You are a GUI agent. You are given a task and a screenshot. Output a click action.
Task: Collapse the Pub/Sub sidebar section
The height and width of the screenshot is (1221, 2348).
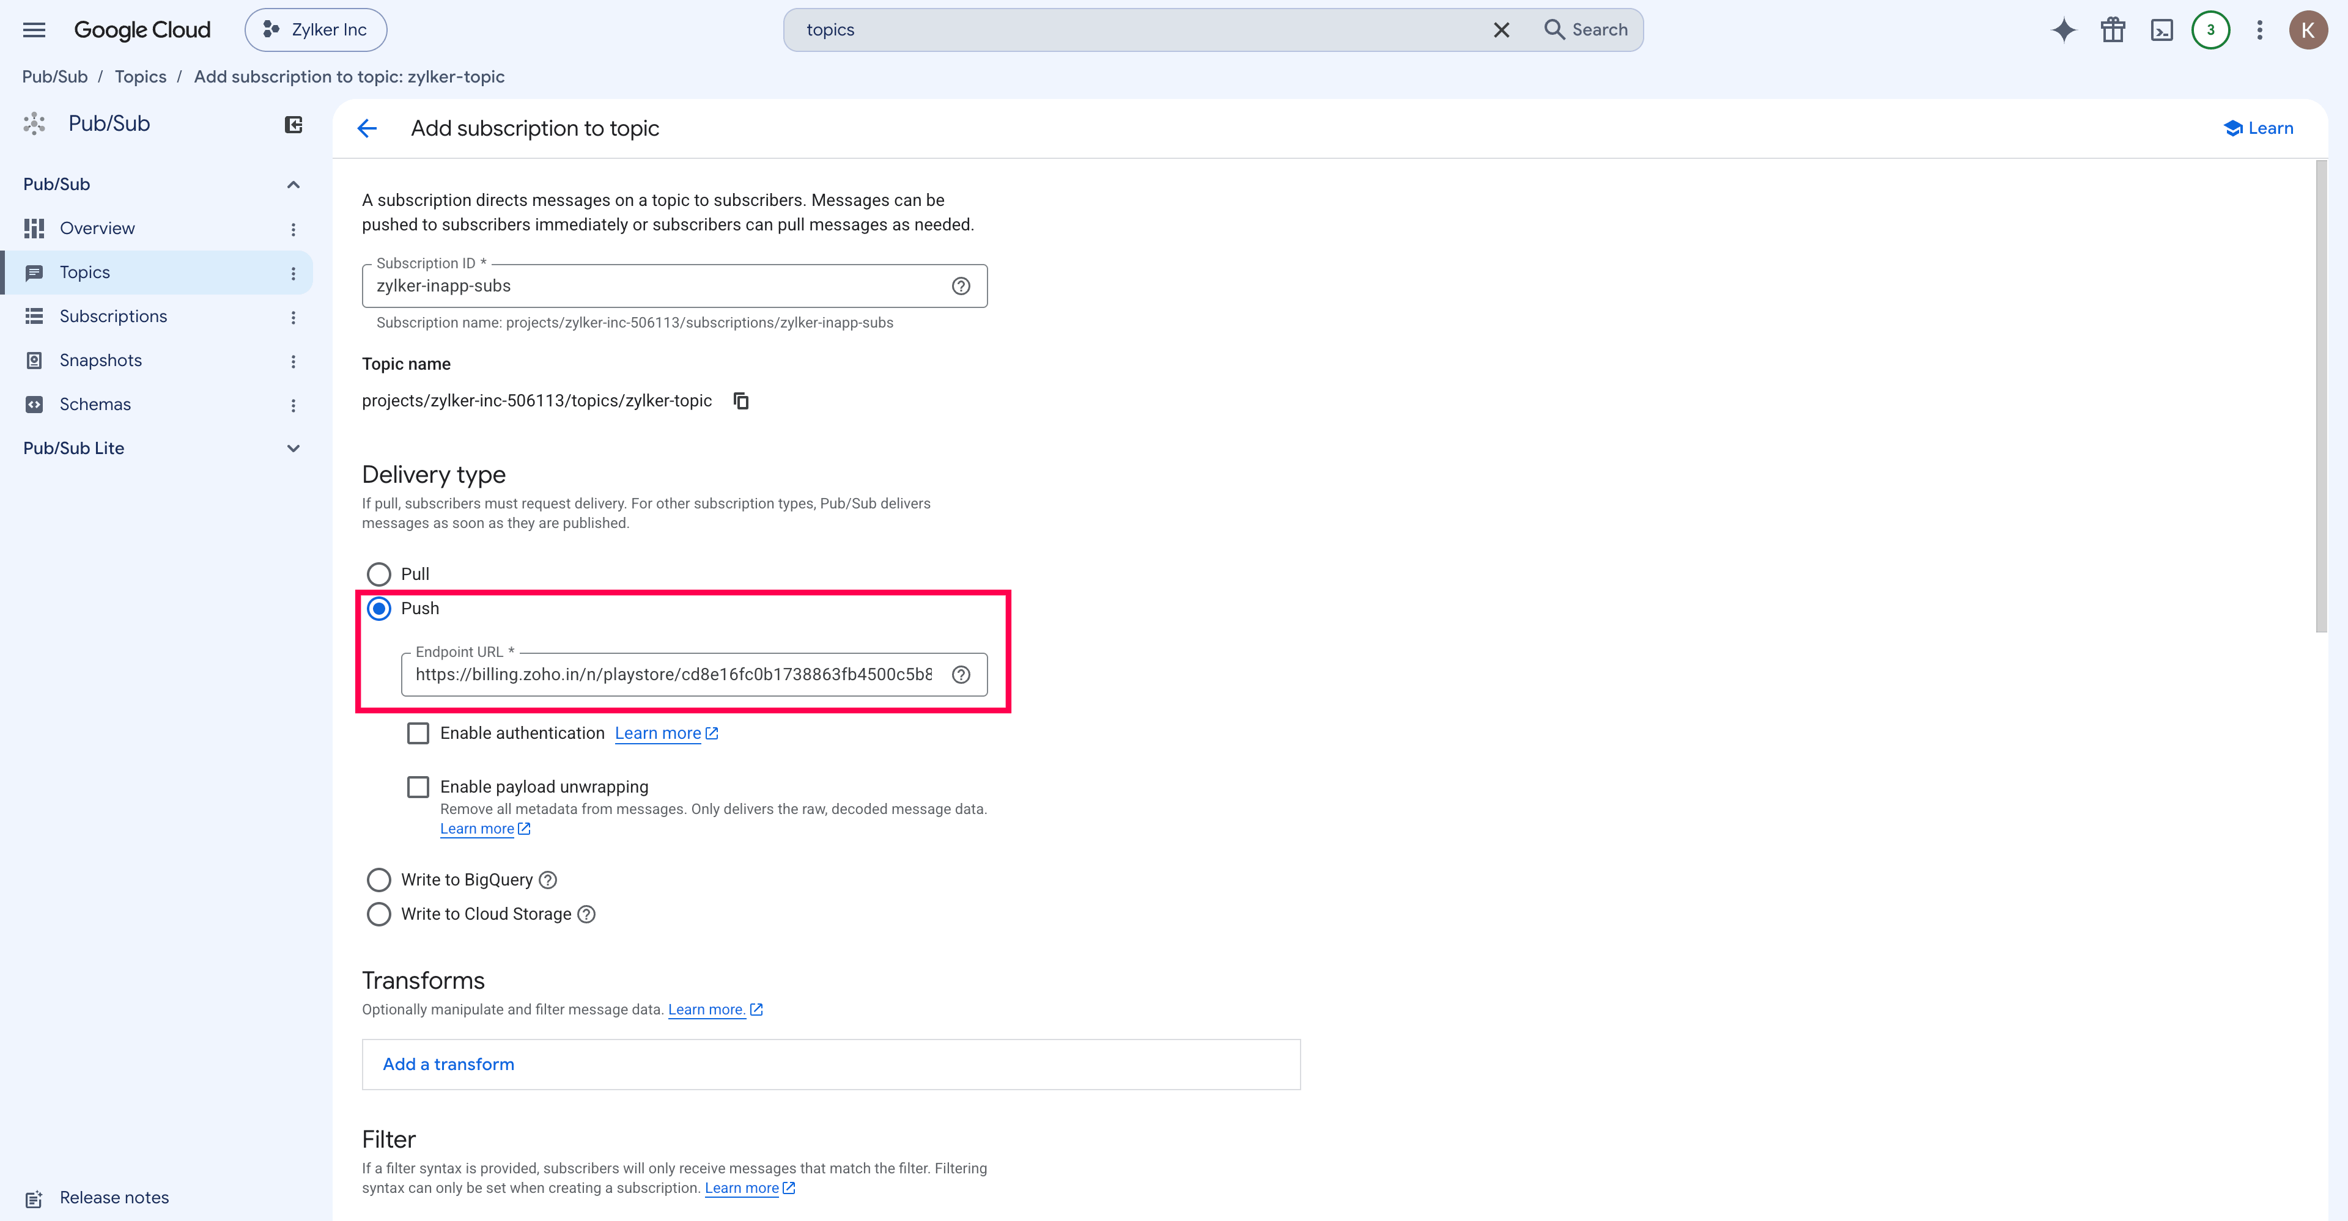click(x=293, y=185)
